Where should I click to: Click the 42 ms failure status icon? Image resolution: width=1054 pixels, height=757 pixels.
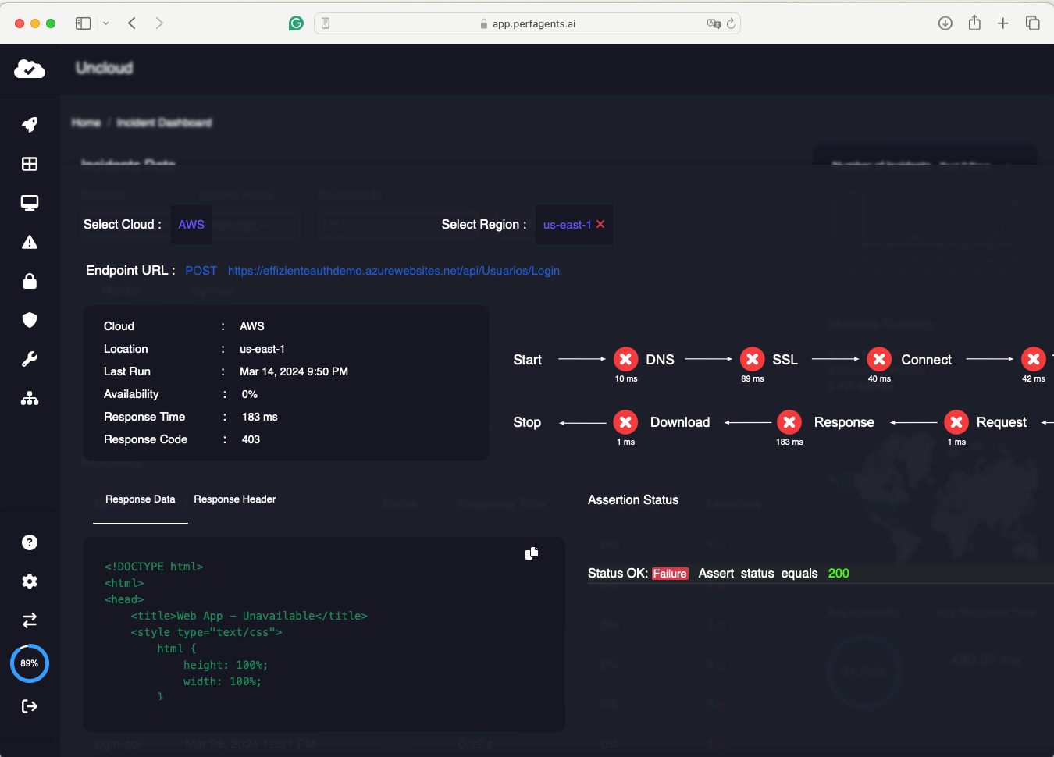click(x=1034, y=359)
